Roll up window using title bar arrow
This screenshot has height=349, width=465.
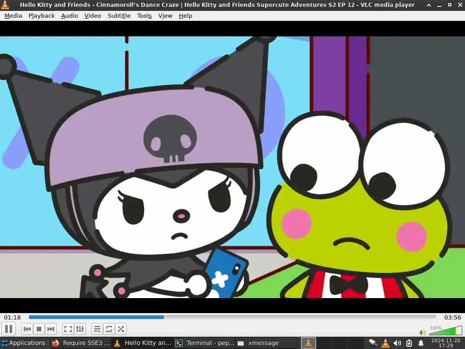(429, 5)
